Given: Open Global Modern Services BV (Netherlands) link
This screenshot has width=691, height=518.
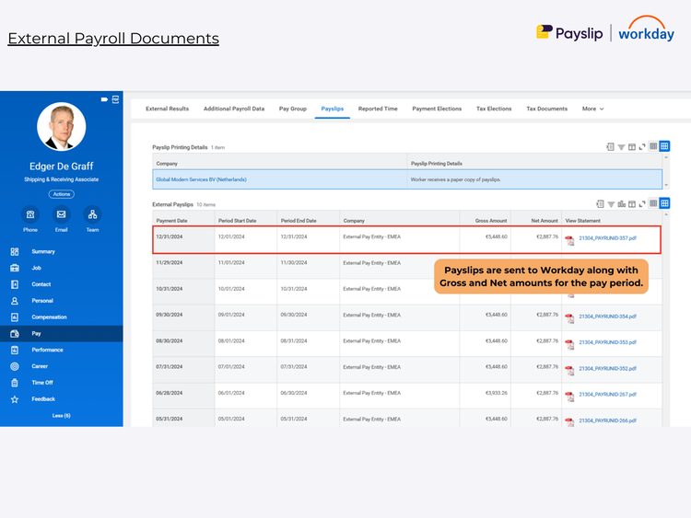Looking at the screenshot, I should [201, 179].
